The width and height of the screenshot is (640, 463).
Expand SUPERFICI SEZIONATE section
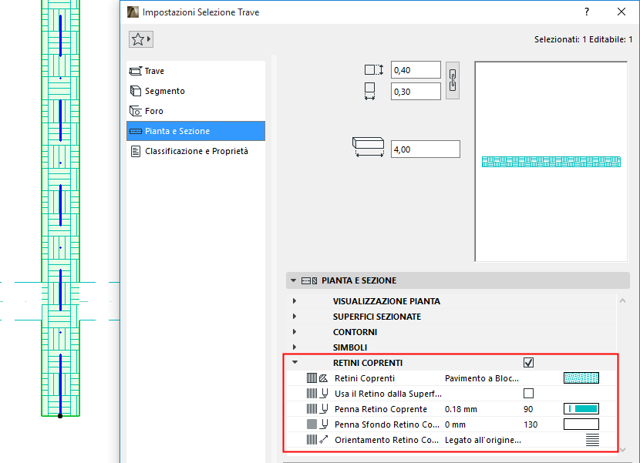click(x=295, y=317)
